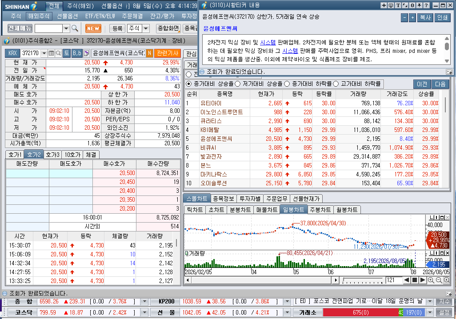Click the 유티아이 row in the ranking table
The image size is (456, 319).
pos(312,103)
